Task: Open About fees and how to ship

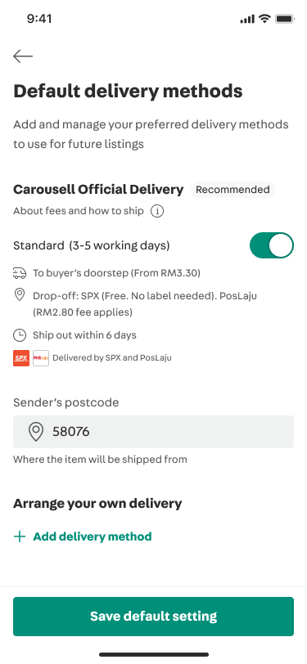Action: click(x=79, y=211)
